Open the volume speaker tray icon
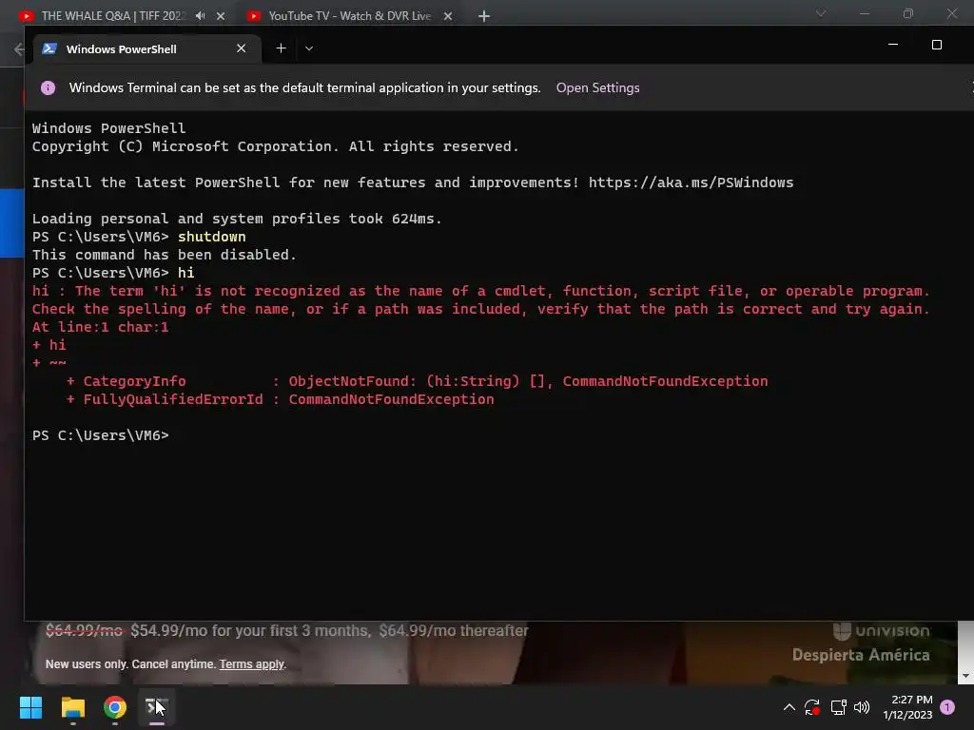This screenshot has width=974, height=730. (862, 707)
